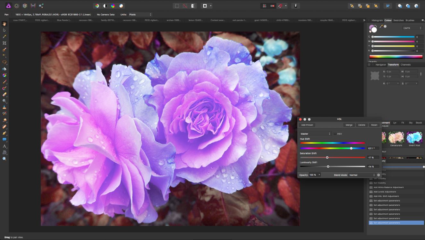Toggle Quick Mask mode

tap(205, 6)
